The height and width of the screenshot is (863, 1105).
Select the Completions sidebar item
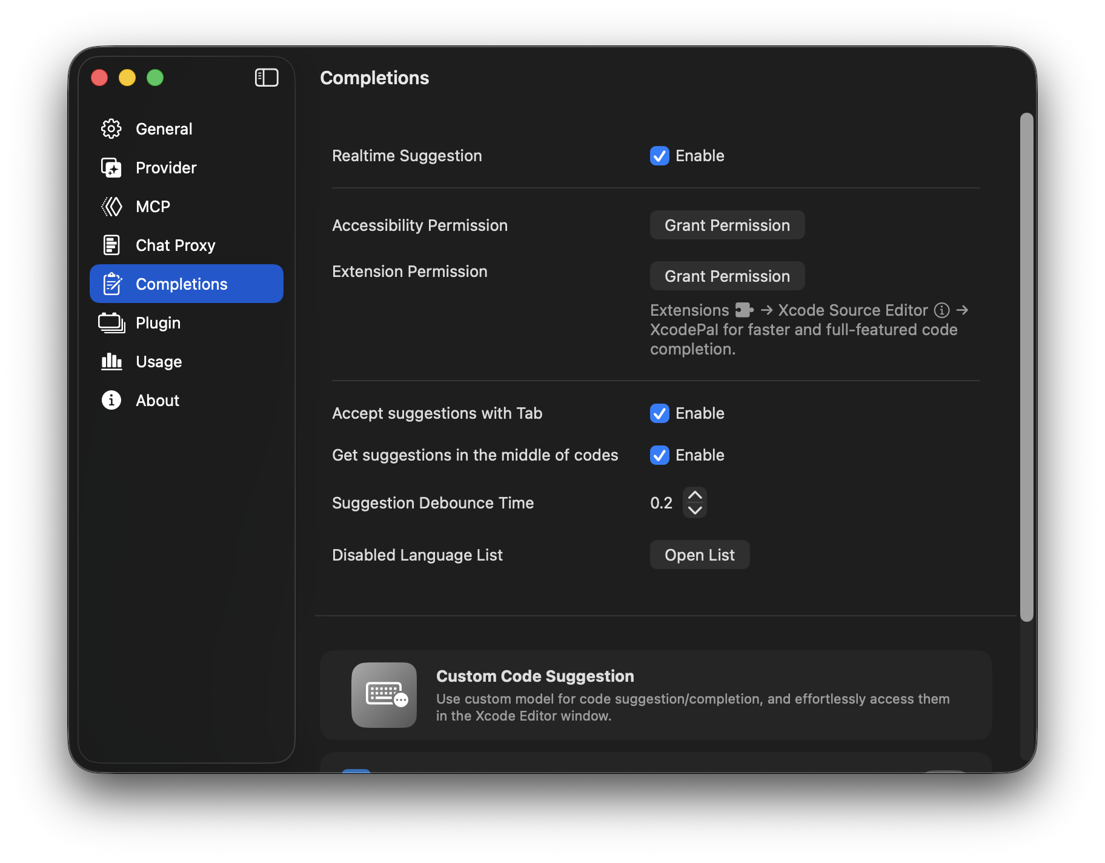pos(187,284)
